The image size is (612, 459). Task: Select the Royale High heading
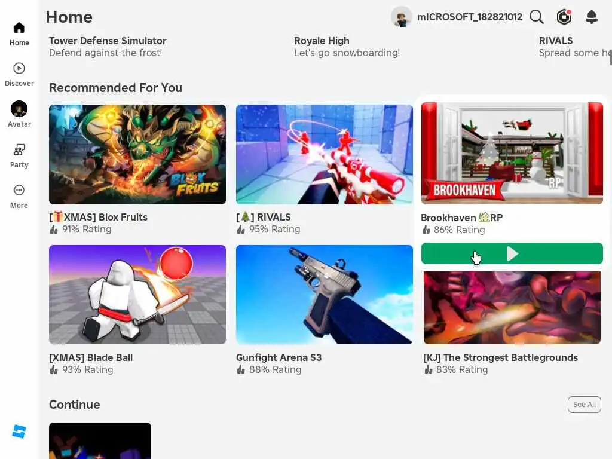[322, 41]
